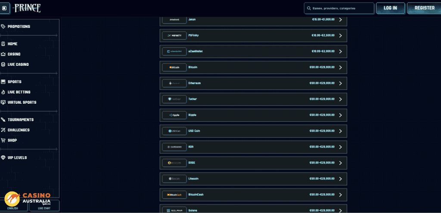This screenshot has width=441, height=213.
Task: Click the REGISTER button
Action: click(425, 8)
